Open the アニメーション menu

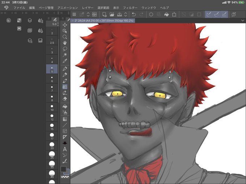click(68, 8)
